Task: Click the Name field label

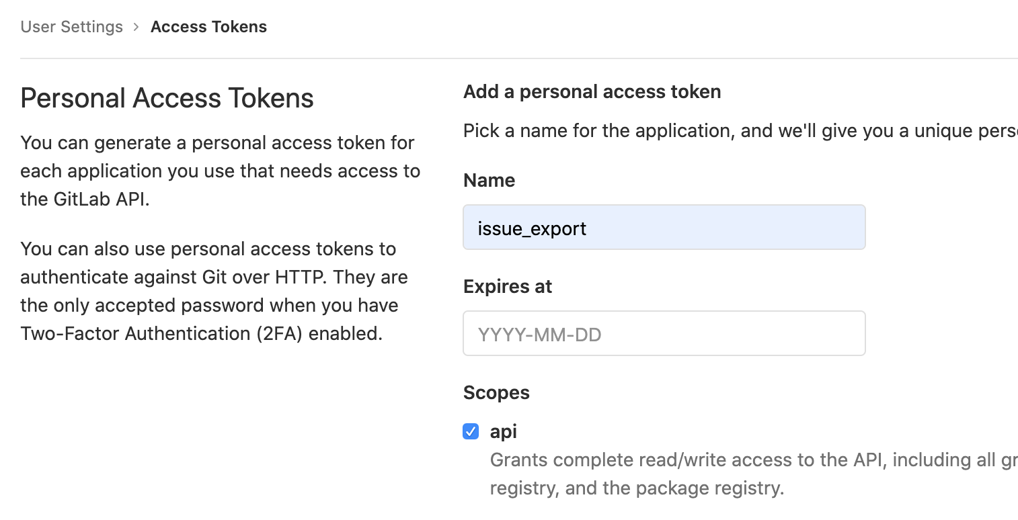Action: [489, 180]
